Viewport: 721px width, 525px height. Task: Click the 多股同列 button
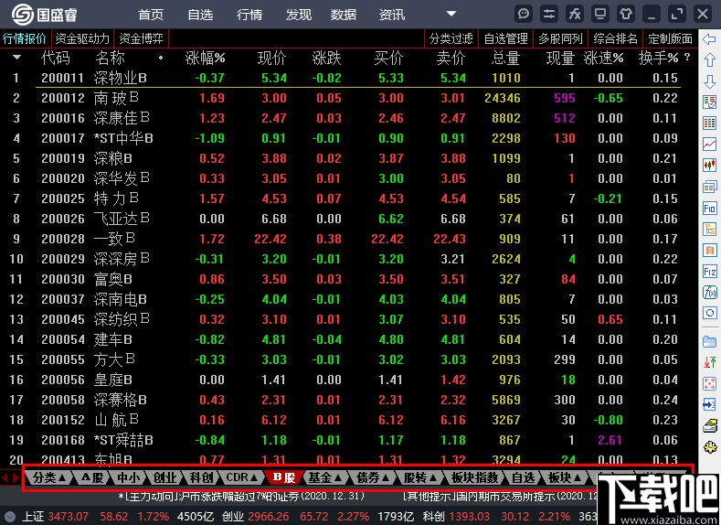pyautogui.click(x=560, y=38)
